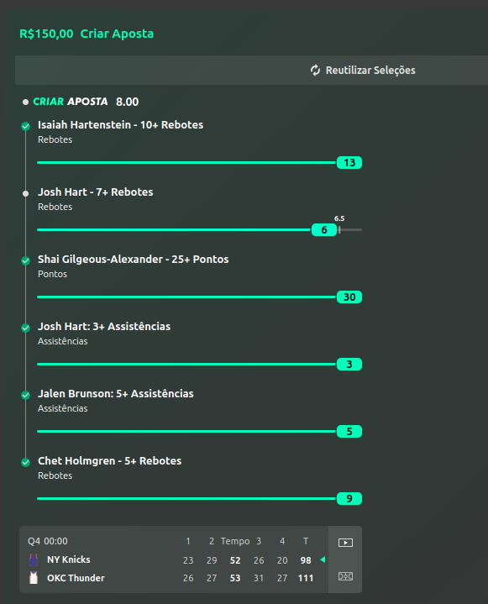Select Josh Hart - 7+ Rebotes selection
Viewport: 488px width, 604px height.
[96, 192]
